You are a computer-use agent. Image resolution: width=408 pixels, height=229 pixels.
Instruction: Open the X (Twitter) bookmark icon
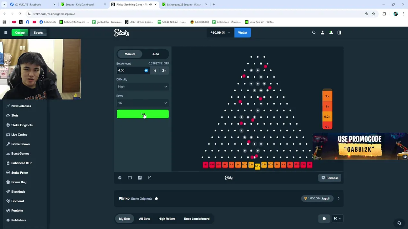pos(21,22)
